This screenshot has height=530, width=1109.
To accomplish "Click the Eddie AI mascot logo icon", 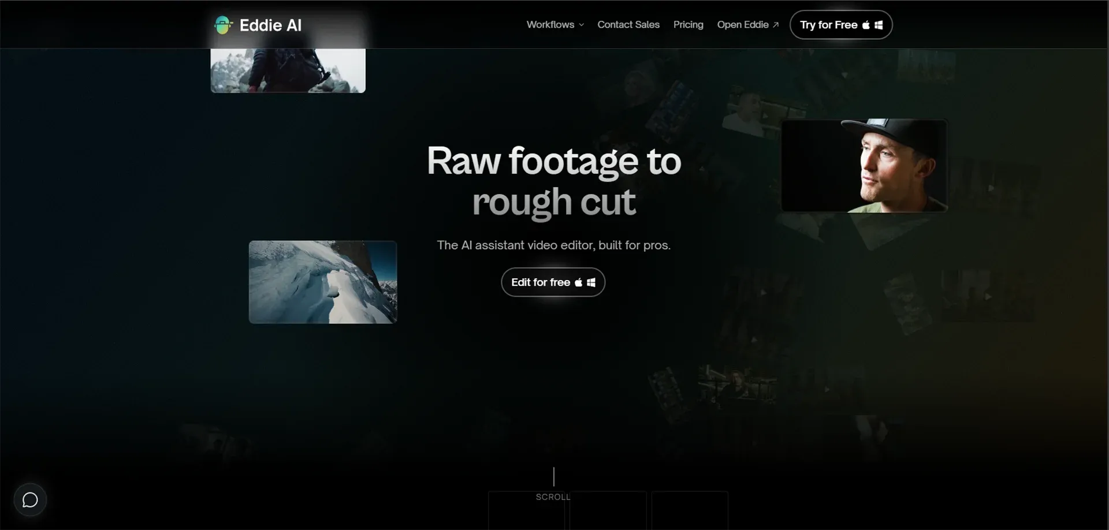I will click(223, 25).
